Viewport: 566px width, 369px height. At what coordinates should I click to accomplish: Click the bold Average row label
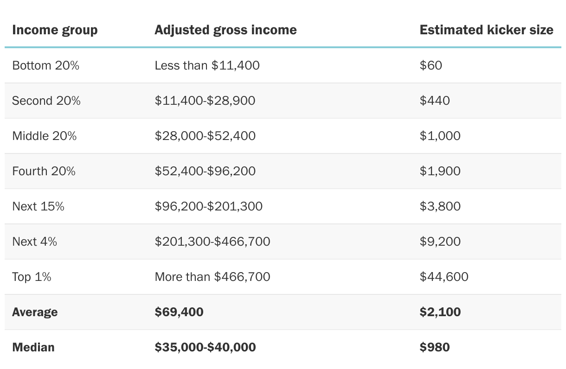pos(35,312)
